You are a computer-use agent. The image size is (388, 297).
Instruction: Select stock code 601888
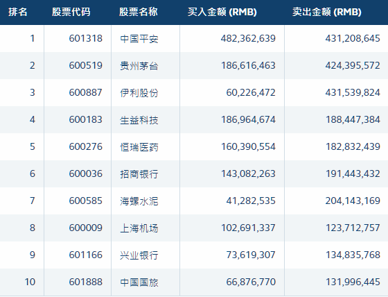86,282
